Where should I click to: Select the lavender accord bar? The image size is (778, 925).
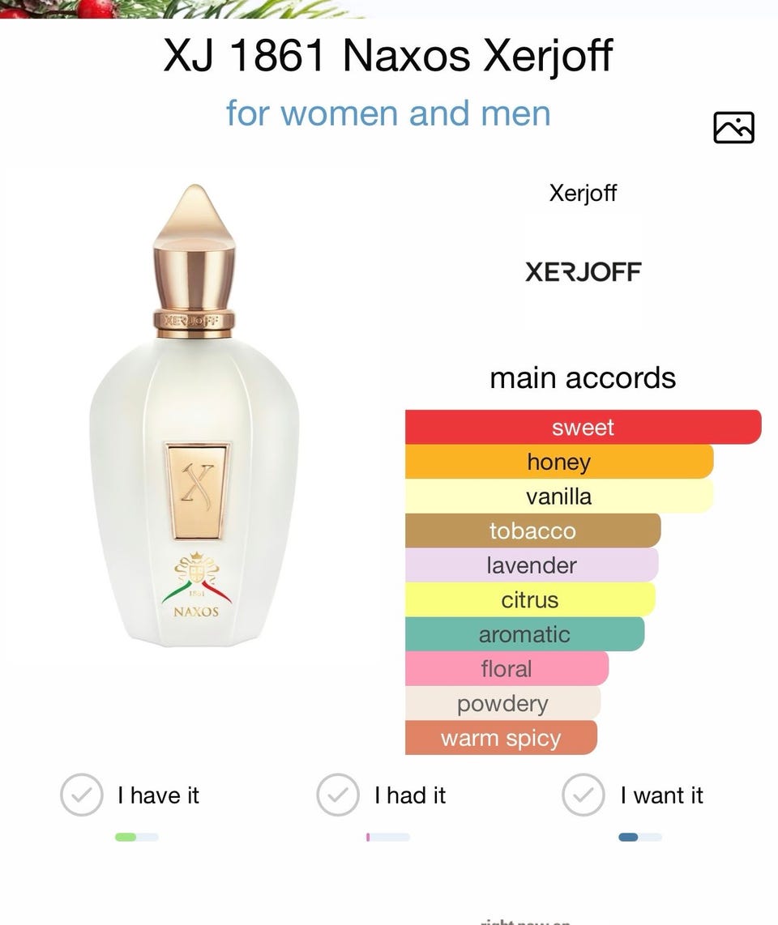pyautogui.click(x=532, y=565)
